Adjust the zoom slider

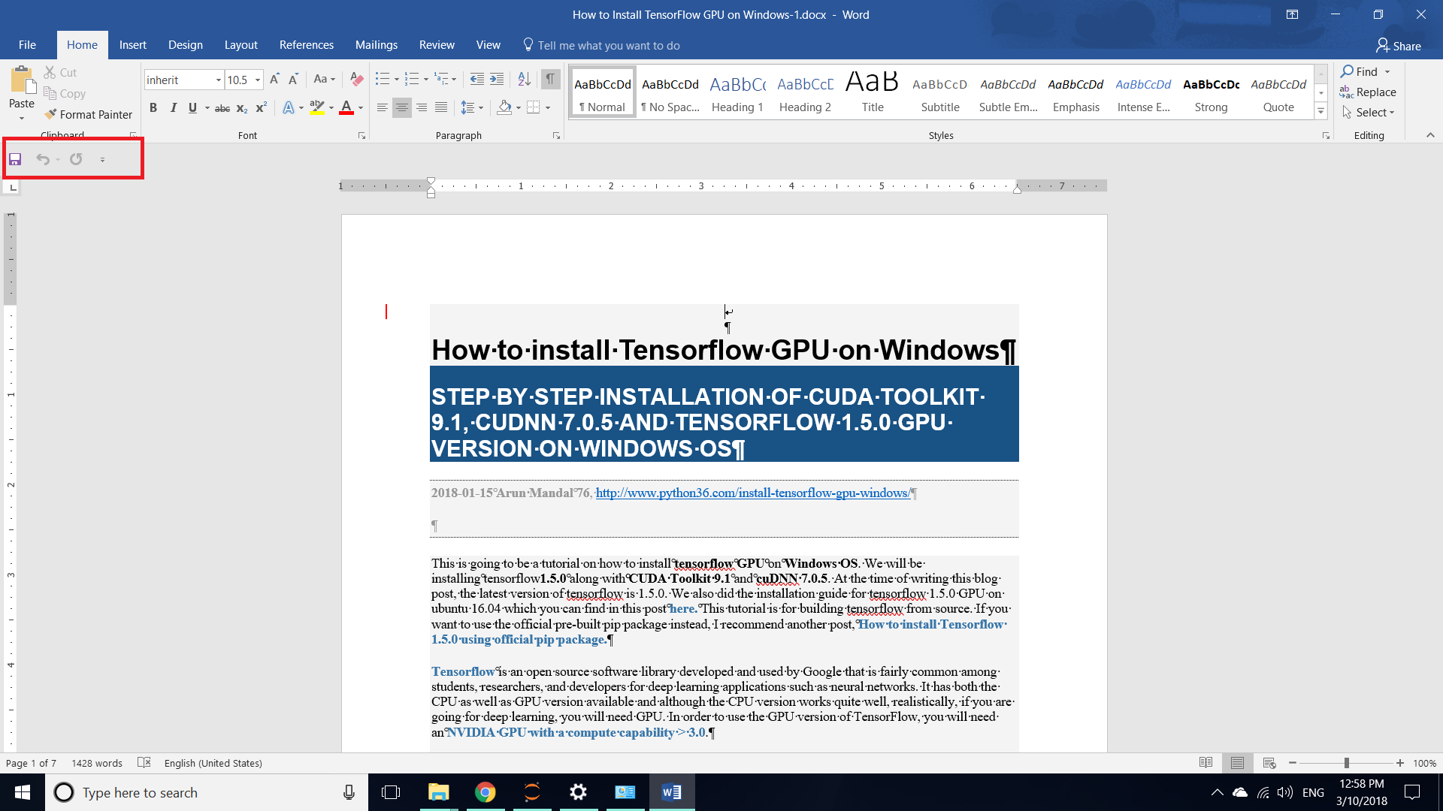(1346, 763)
